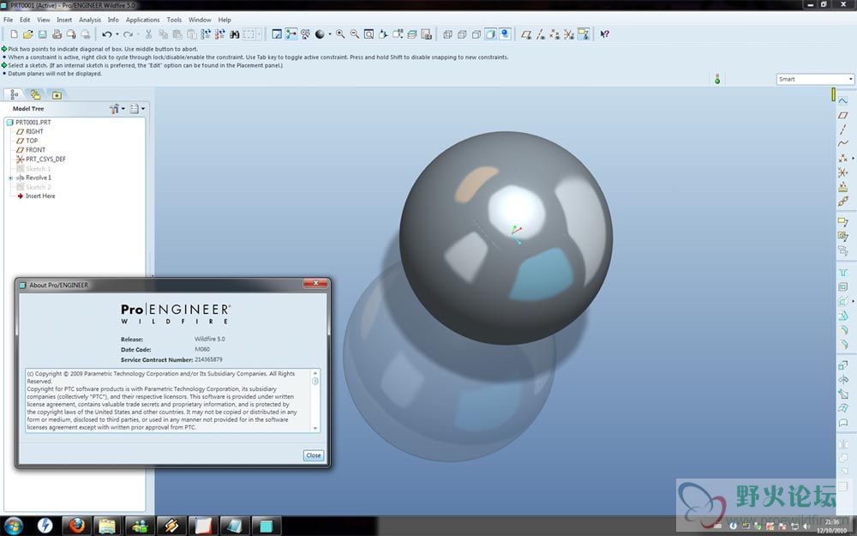This screenshot has width=857, height=536.
Task: Open the Applications menu
Action: pos(142,20)
